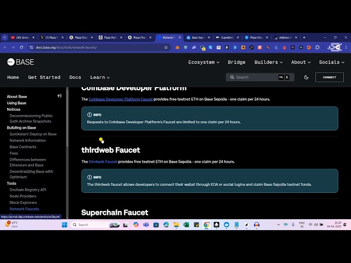Open the taskbar clock and date
This screenshot has height=263, width=351.
pyautogui.click(x=334, y=225)
